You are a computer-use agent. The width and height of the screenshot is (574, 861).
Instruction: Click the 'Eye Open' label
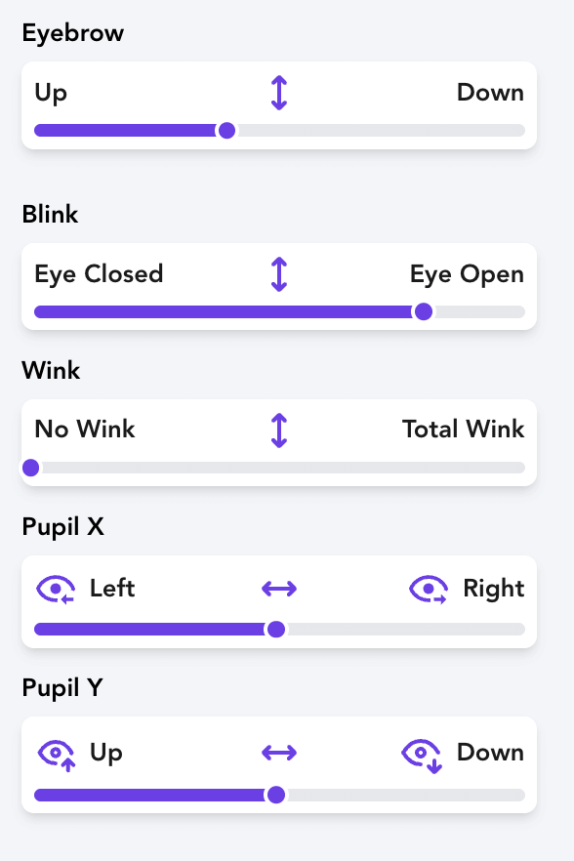[x=467, y=274]
